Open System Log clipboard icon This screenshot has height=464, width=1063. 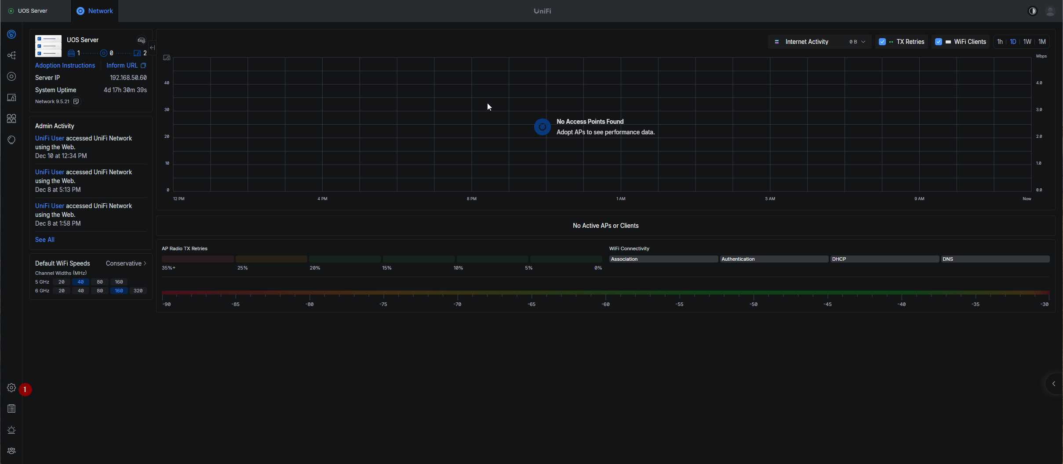pyautogui.click(x=11, y=409)
